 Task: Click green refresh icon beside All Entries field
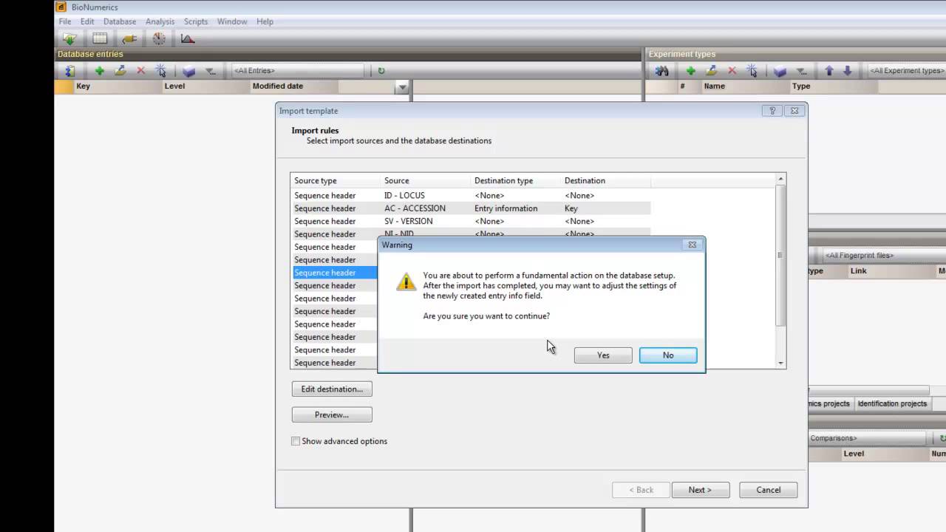tap(381, 71)
